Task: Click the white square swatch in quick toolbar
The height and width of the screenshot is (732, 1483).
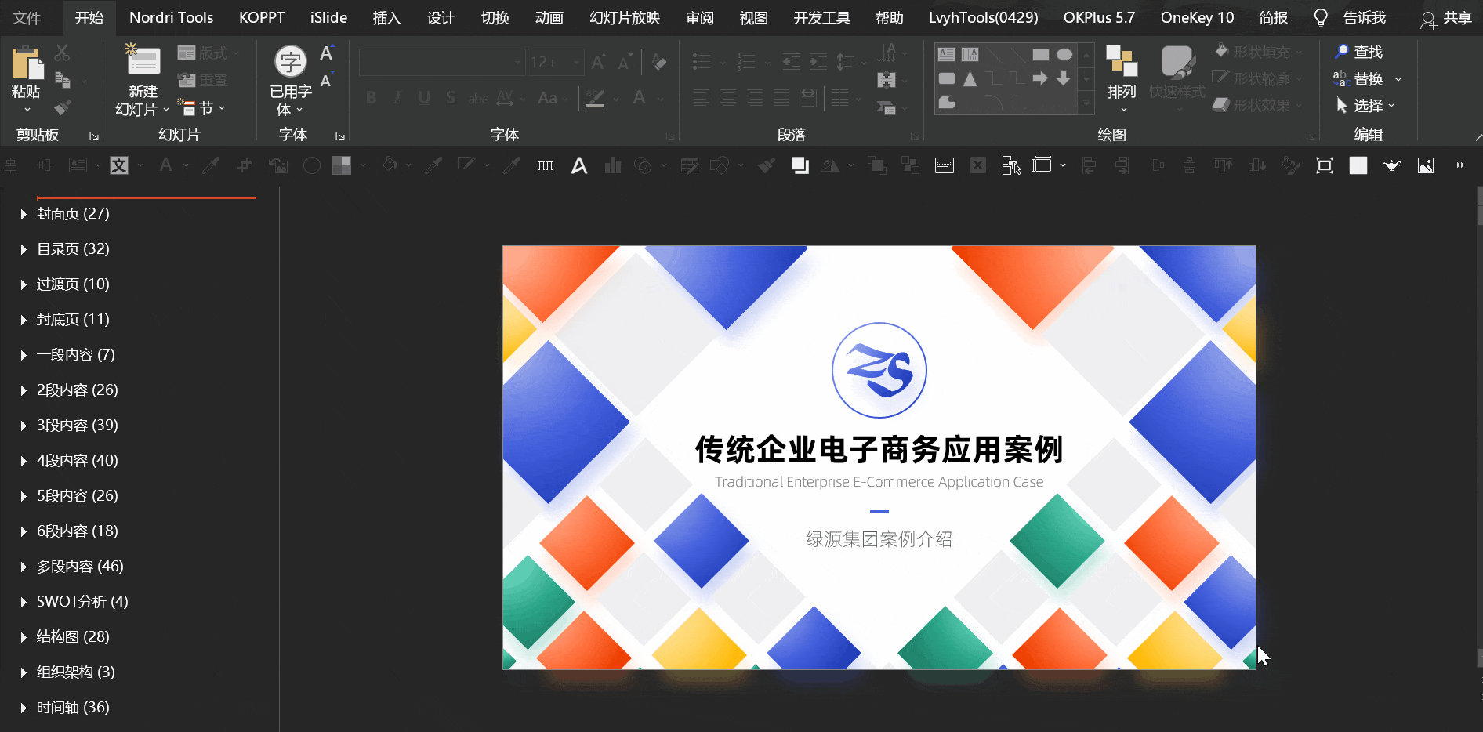Action: coord(1358,165)
